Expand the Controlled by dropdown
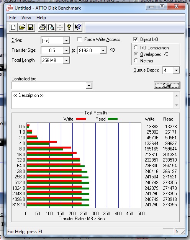This screenshot has height=240, width=190. [x=89, y=86]
